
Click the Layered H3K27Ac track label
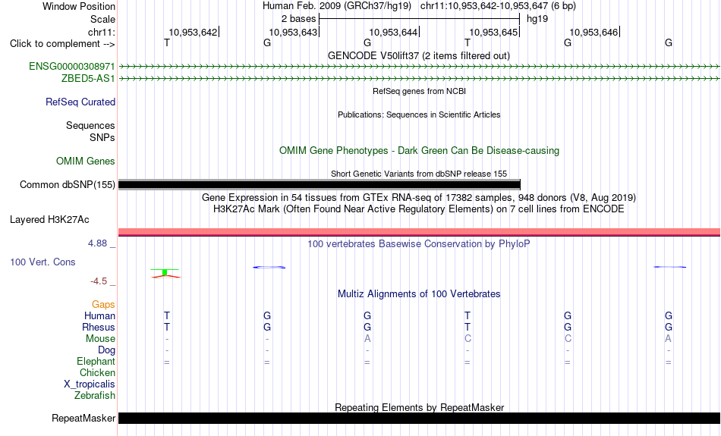pos(49,220)
